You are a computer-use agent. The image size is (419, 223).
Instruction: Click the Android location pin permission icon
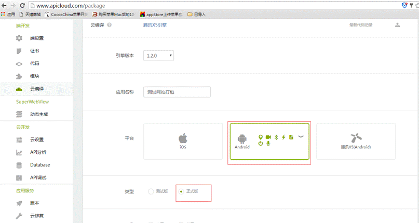(261, 137)
